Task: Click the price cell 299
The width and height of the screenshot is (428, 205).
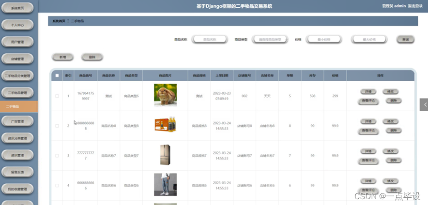Action: pyautogui.click(x=335, y=96)
